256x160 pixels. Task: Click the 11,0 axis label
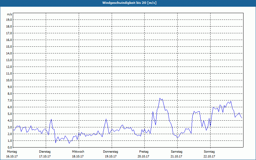coord(9,74)
